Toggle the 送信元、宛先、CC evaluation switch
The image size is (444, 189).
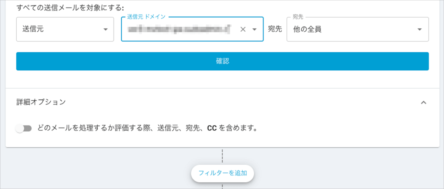pos(24,128)
